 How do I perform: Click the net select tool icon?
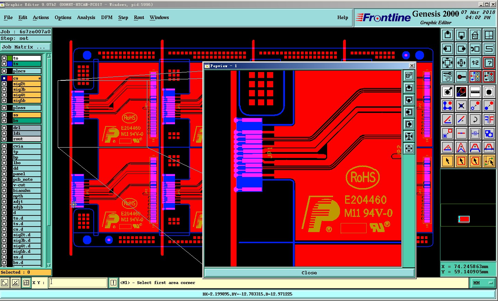[x=489, y=161]
